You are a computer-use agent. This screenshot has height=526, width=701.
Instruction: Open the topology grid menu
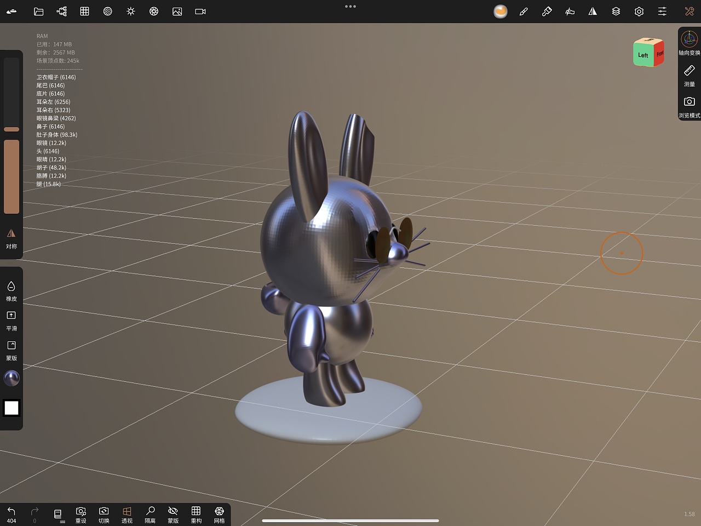[85, 12]
